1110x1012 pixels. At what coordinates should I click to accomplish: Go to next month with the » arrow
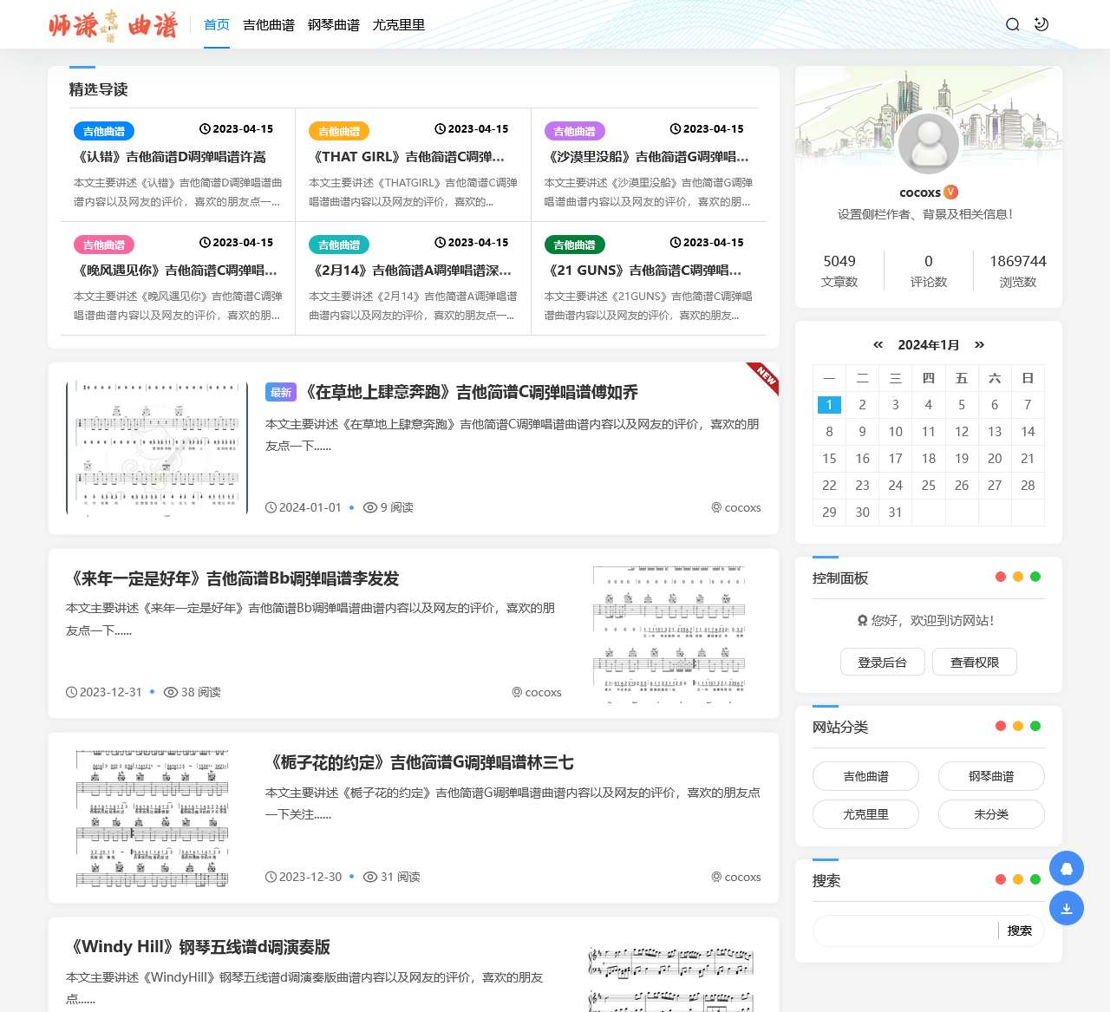pos(980,344)
